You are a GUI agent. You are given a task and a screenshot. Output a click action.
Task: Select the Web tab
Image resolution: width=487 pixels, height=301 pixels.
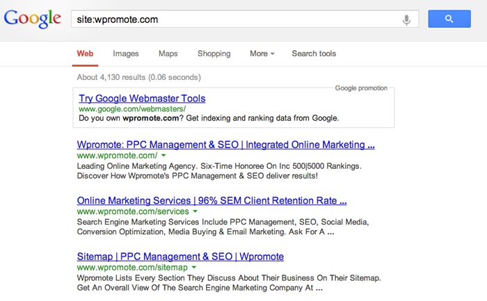[85, 54]
